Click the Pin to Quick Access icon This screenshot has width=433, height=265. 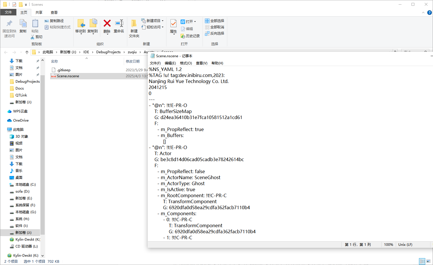coord(9,23)
